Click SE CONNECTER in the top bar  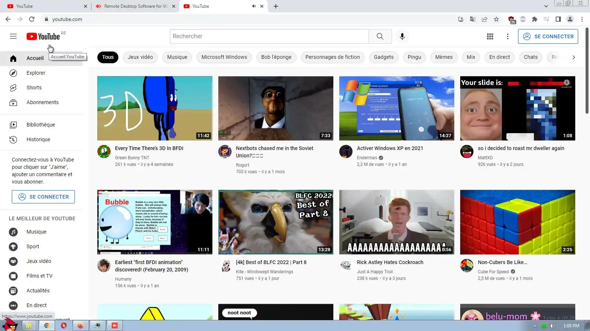(548, 36)
